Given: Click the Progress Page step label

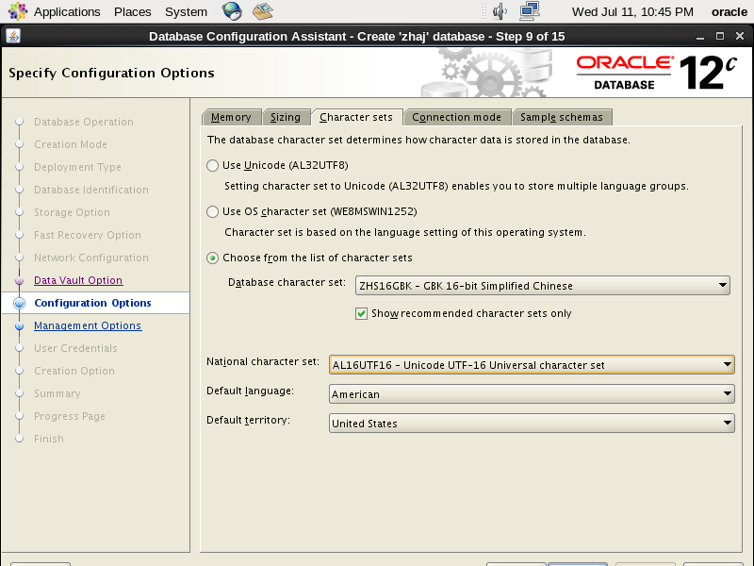Looking at the screenshot, I should 70,416.
